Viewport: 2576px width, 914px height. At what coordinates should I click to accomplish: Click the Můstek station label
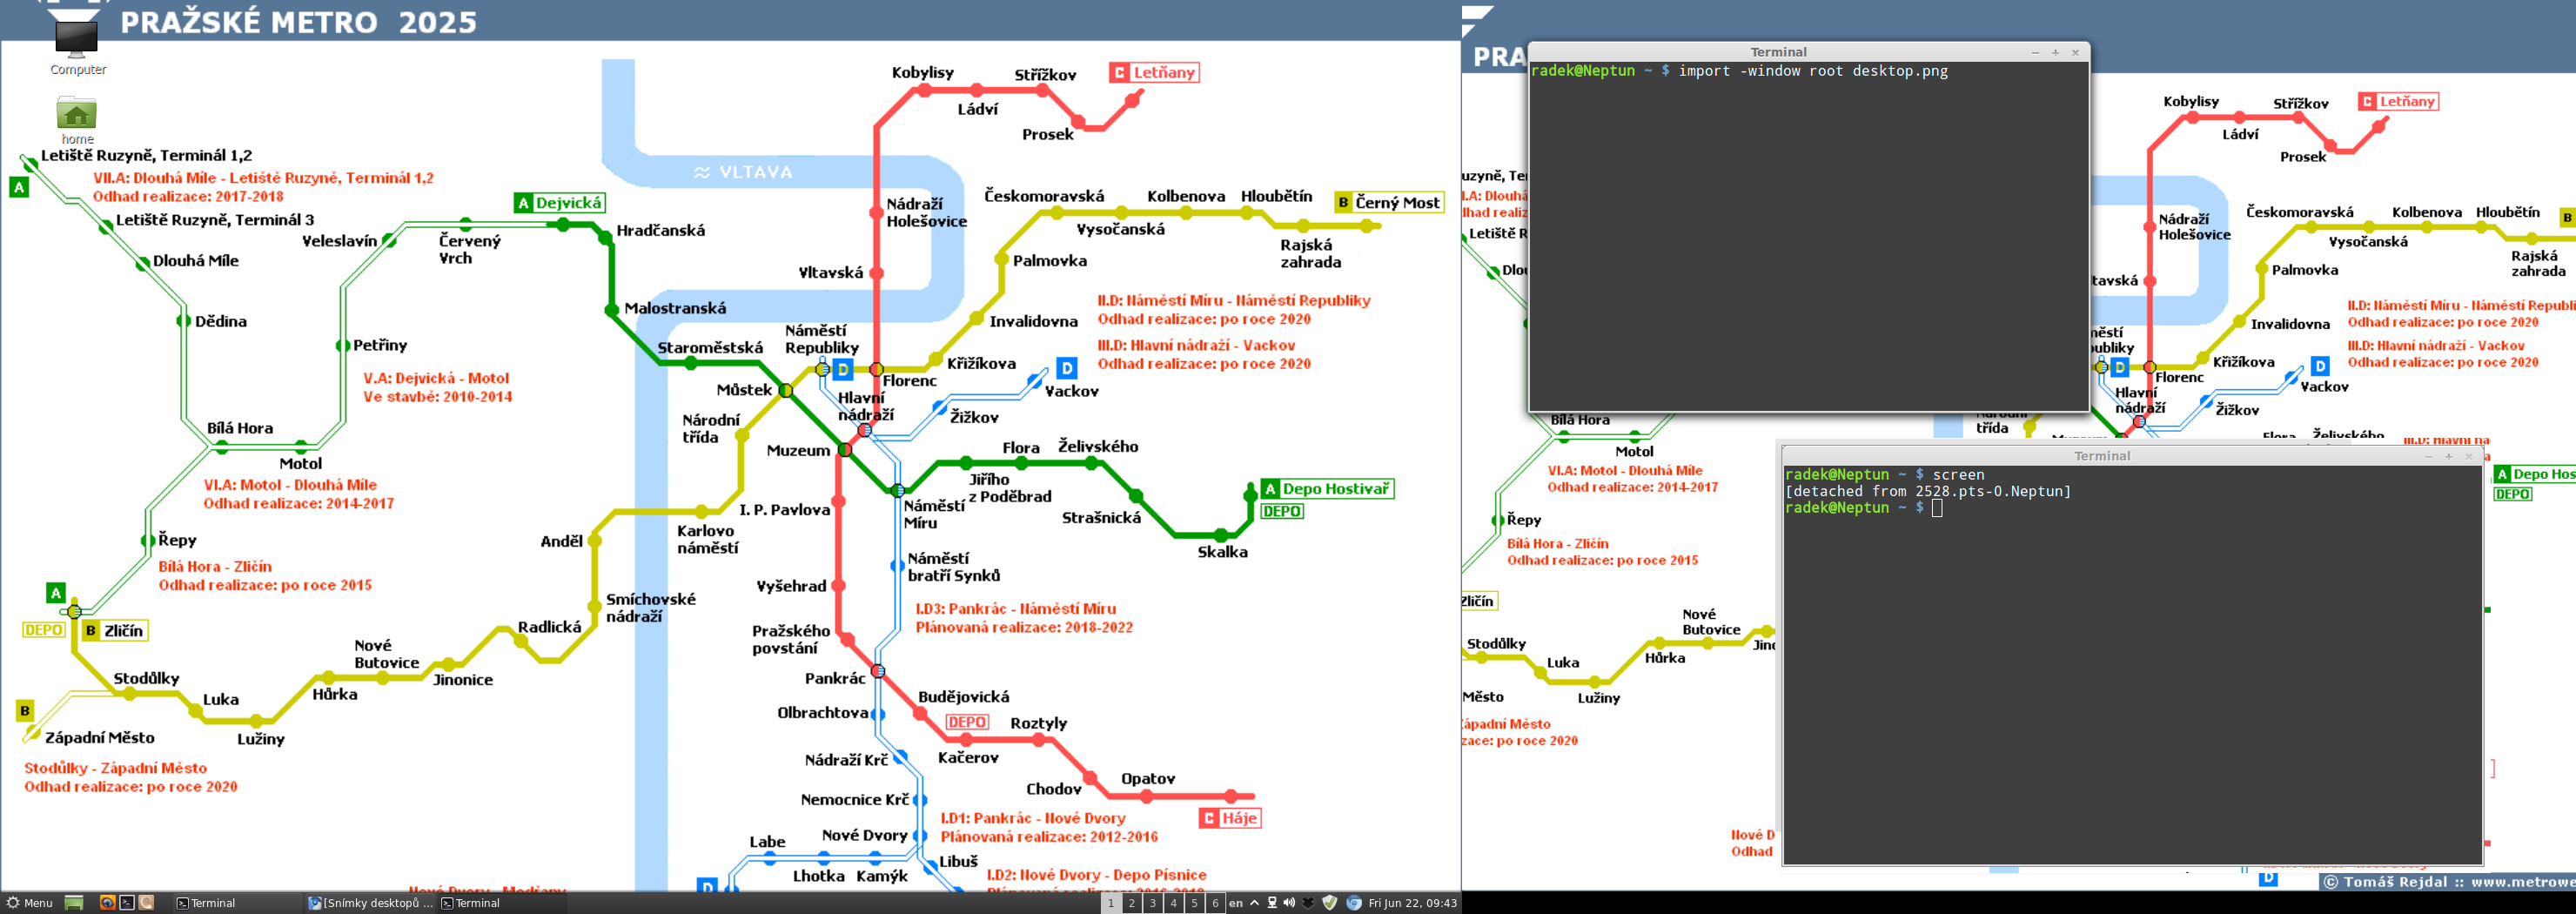pos(744,390)
